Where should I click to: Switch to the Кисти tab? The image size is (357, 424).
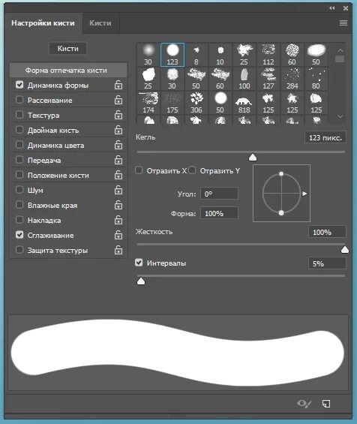click(x=100, y=23)
